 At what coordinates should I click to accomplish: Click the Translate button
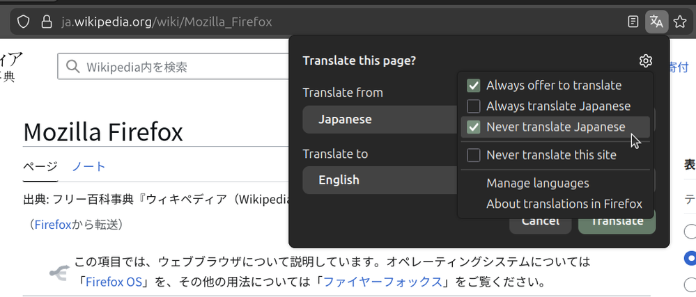click(x=617, y=222)
